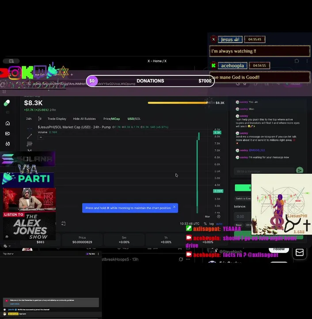Open the envelope messages icon

tap(300, 253)
